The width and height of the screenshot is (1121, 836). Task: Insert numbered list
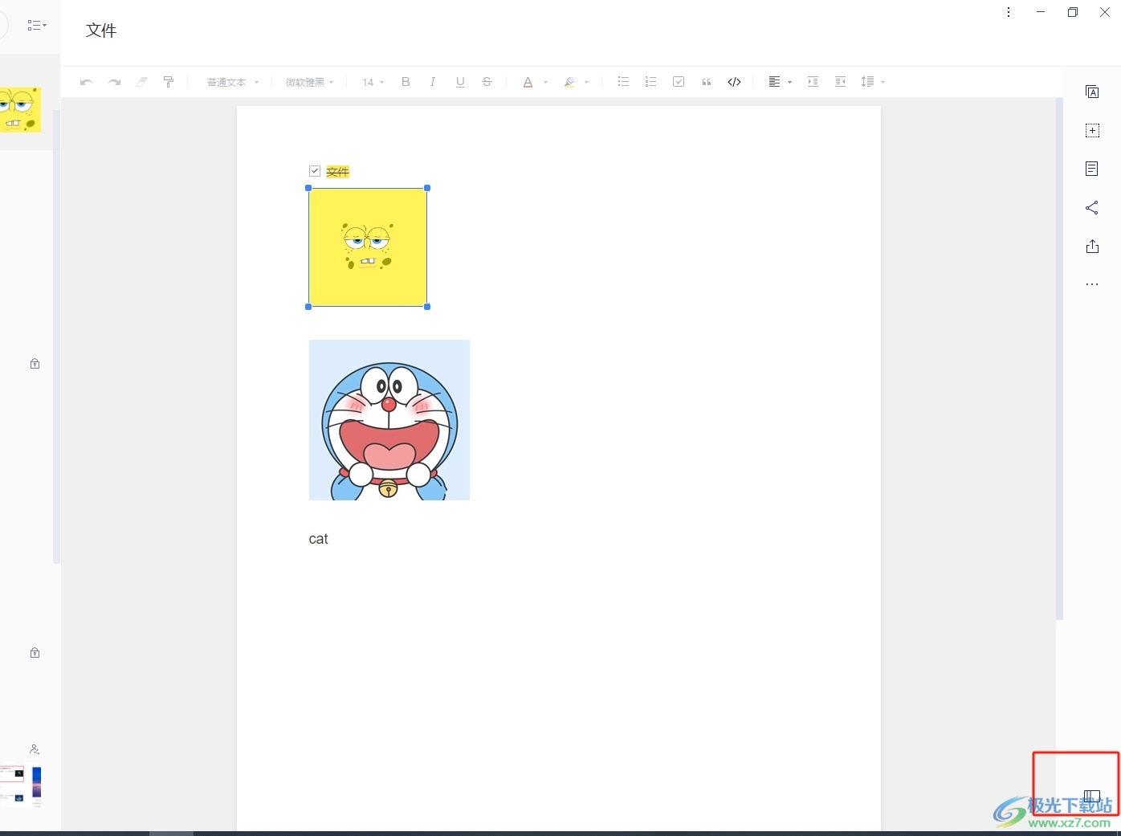click(650, 82)
